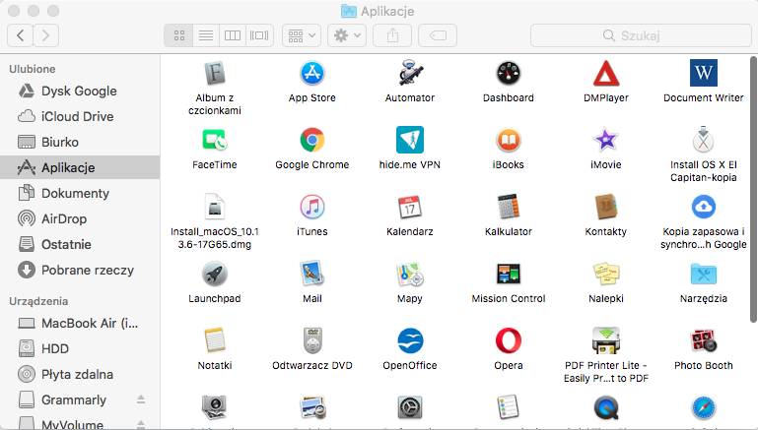The height and width of the screenshot is (430, 758).
Task: Go to Biurko in the sidebar
Action: tap(80, 142)
